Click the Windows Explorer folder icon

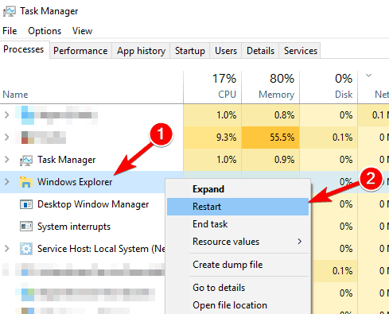pos(26,182)
